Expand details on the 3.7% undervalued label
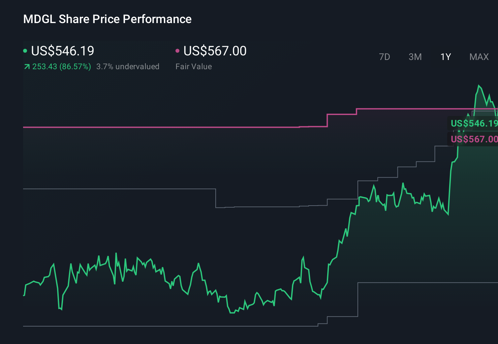Viewport: 498px width, 344px height. pos(128,67)
